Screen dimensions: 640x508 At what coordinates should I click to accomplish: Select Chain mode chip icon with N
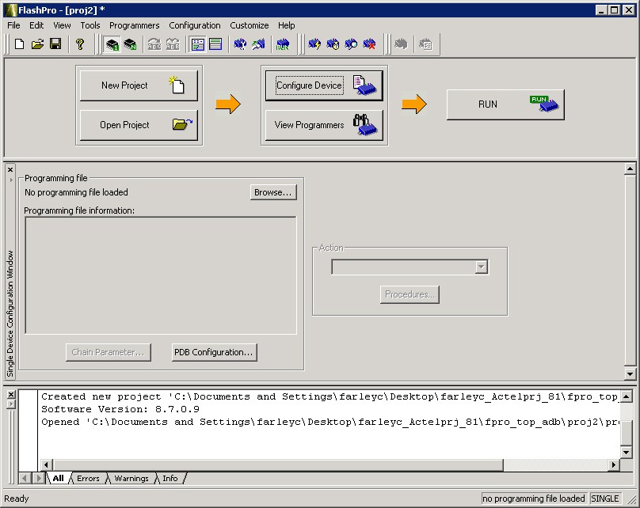click(x=130, y=44)
